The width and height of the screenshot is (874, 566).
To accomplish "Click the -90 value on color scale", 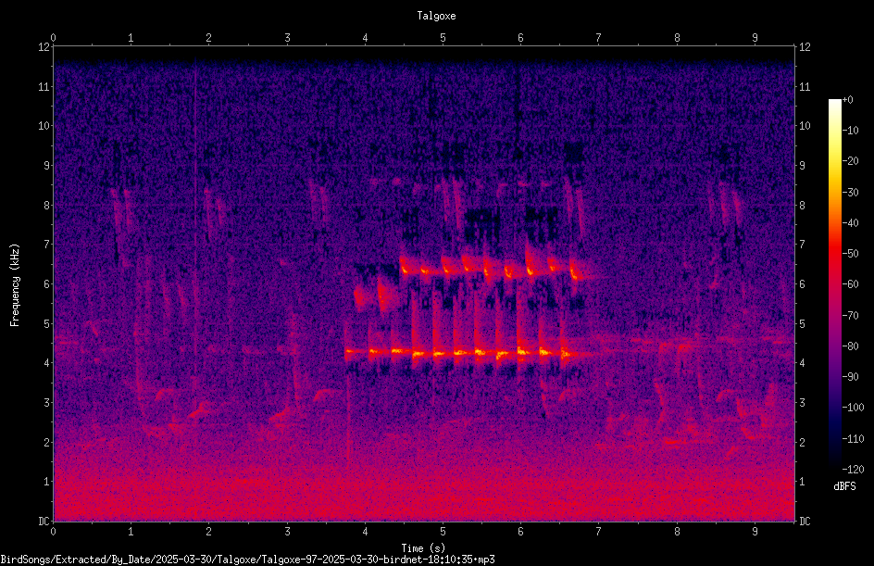I will pos(850,377).
